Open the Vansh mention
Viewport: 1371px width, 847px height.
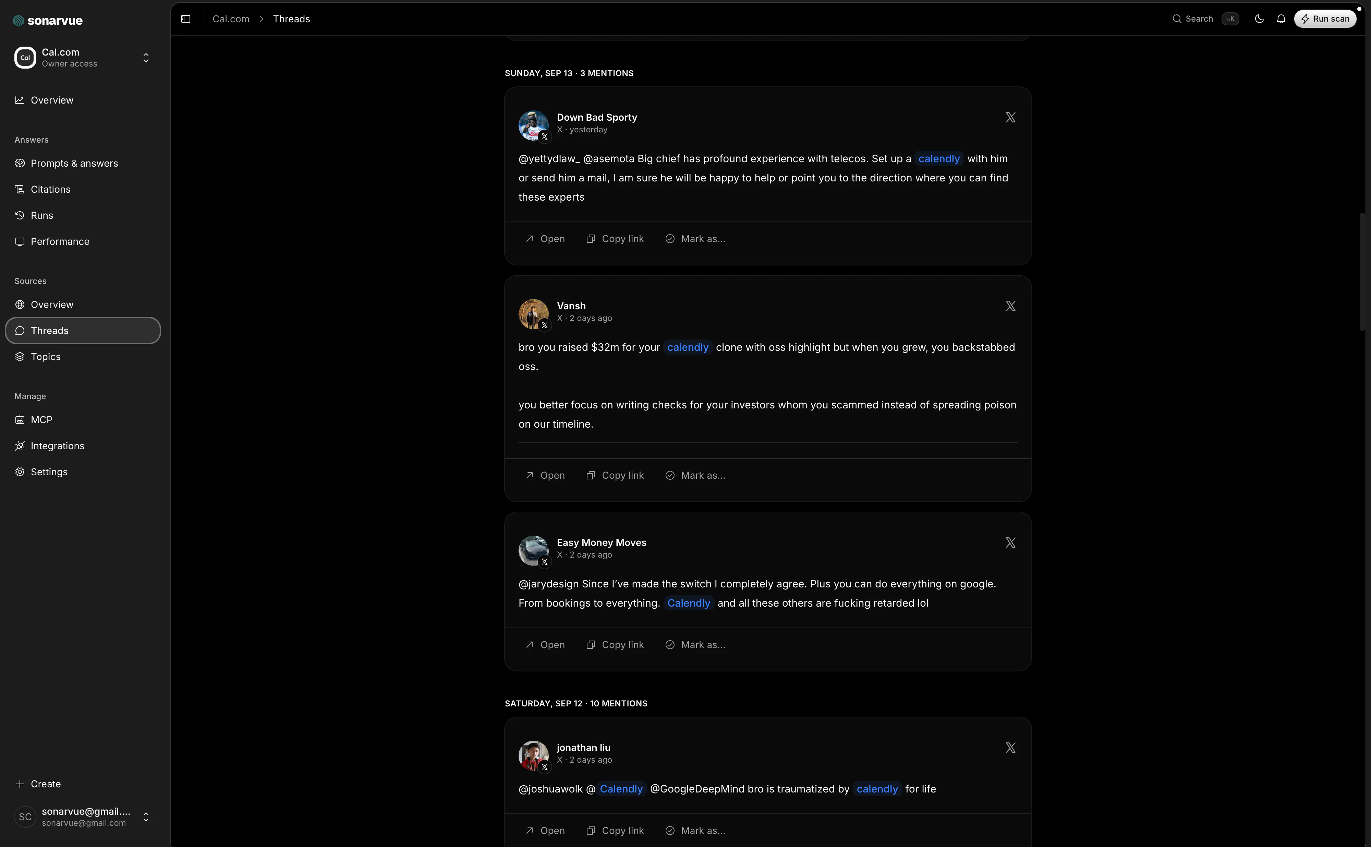pos(545,475)
